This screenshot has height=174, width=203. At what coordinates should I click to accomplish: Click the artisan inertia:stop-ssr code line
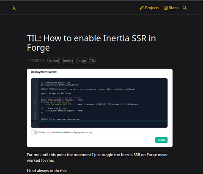point(60,119)
